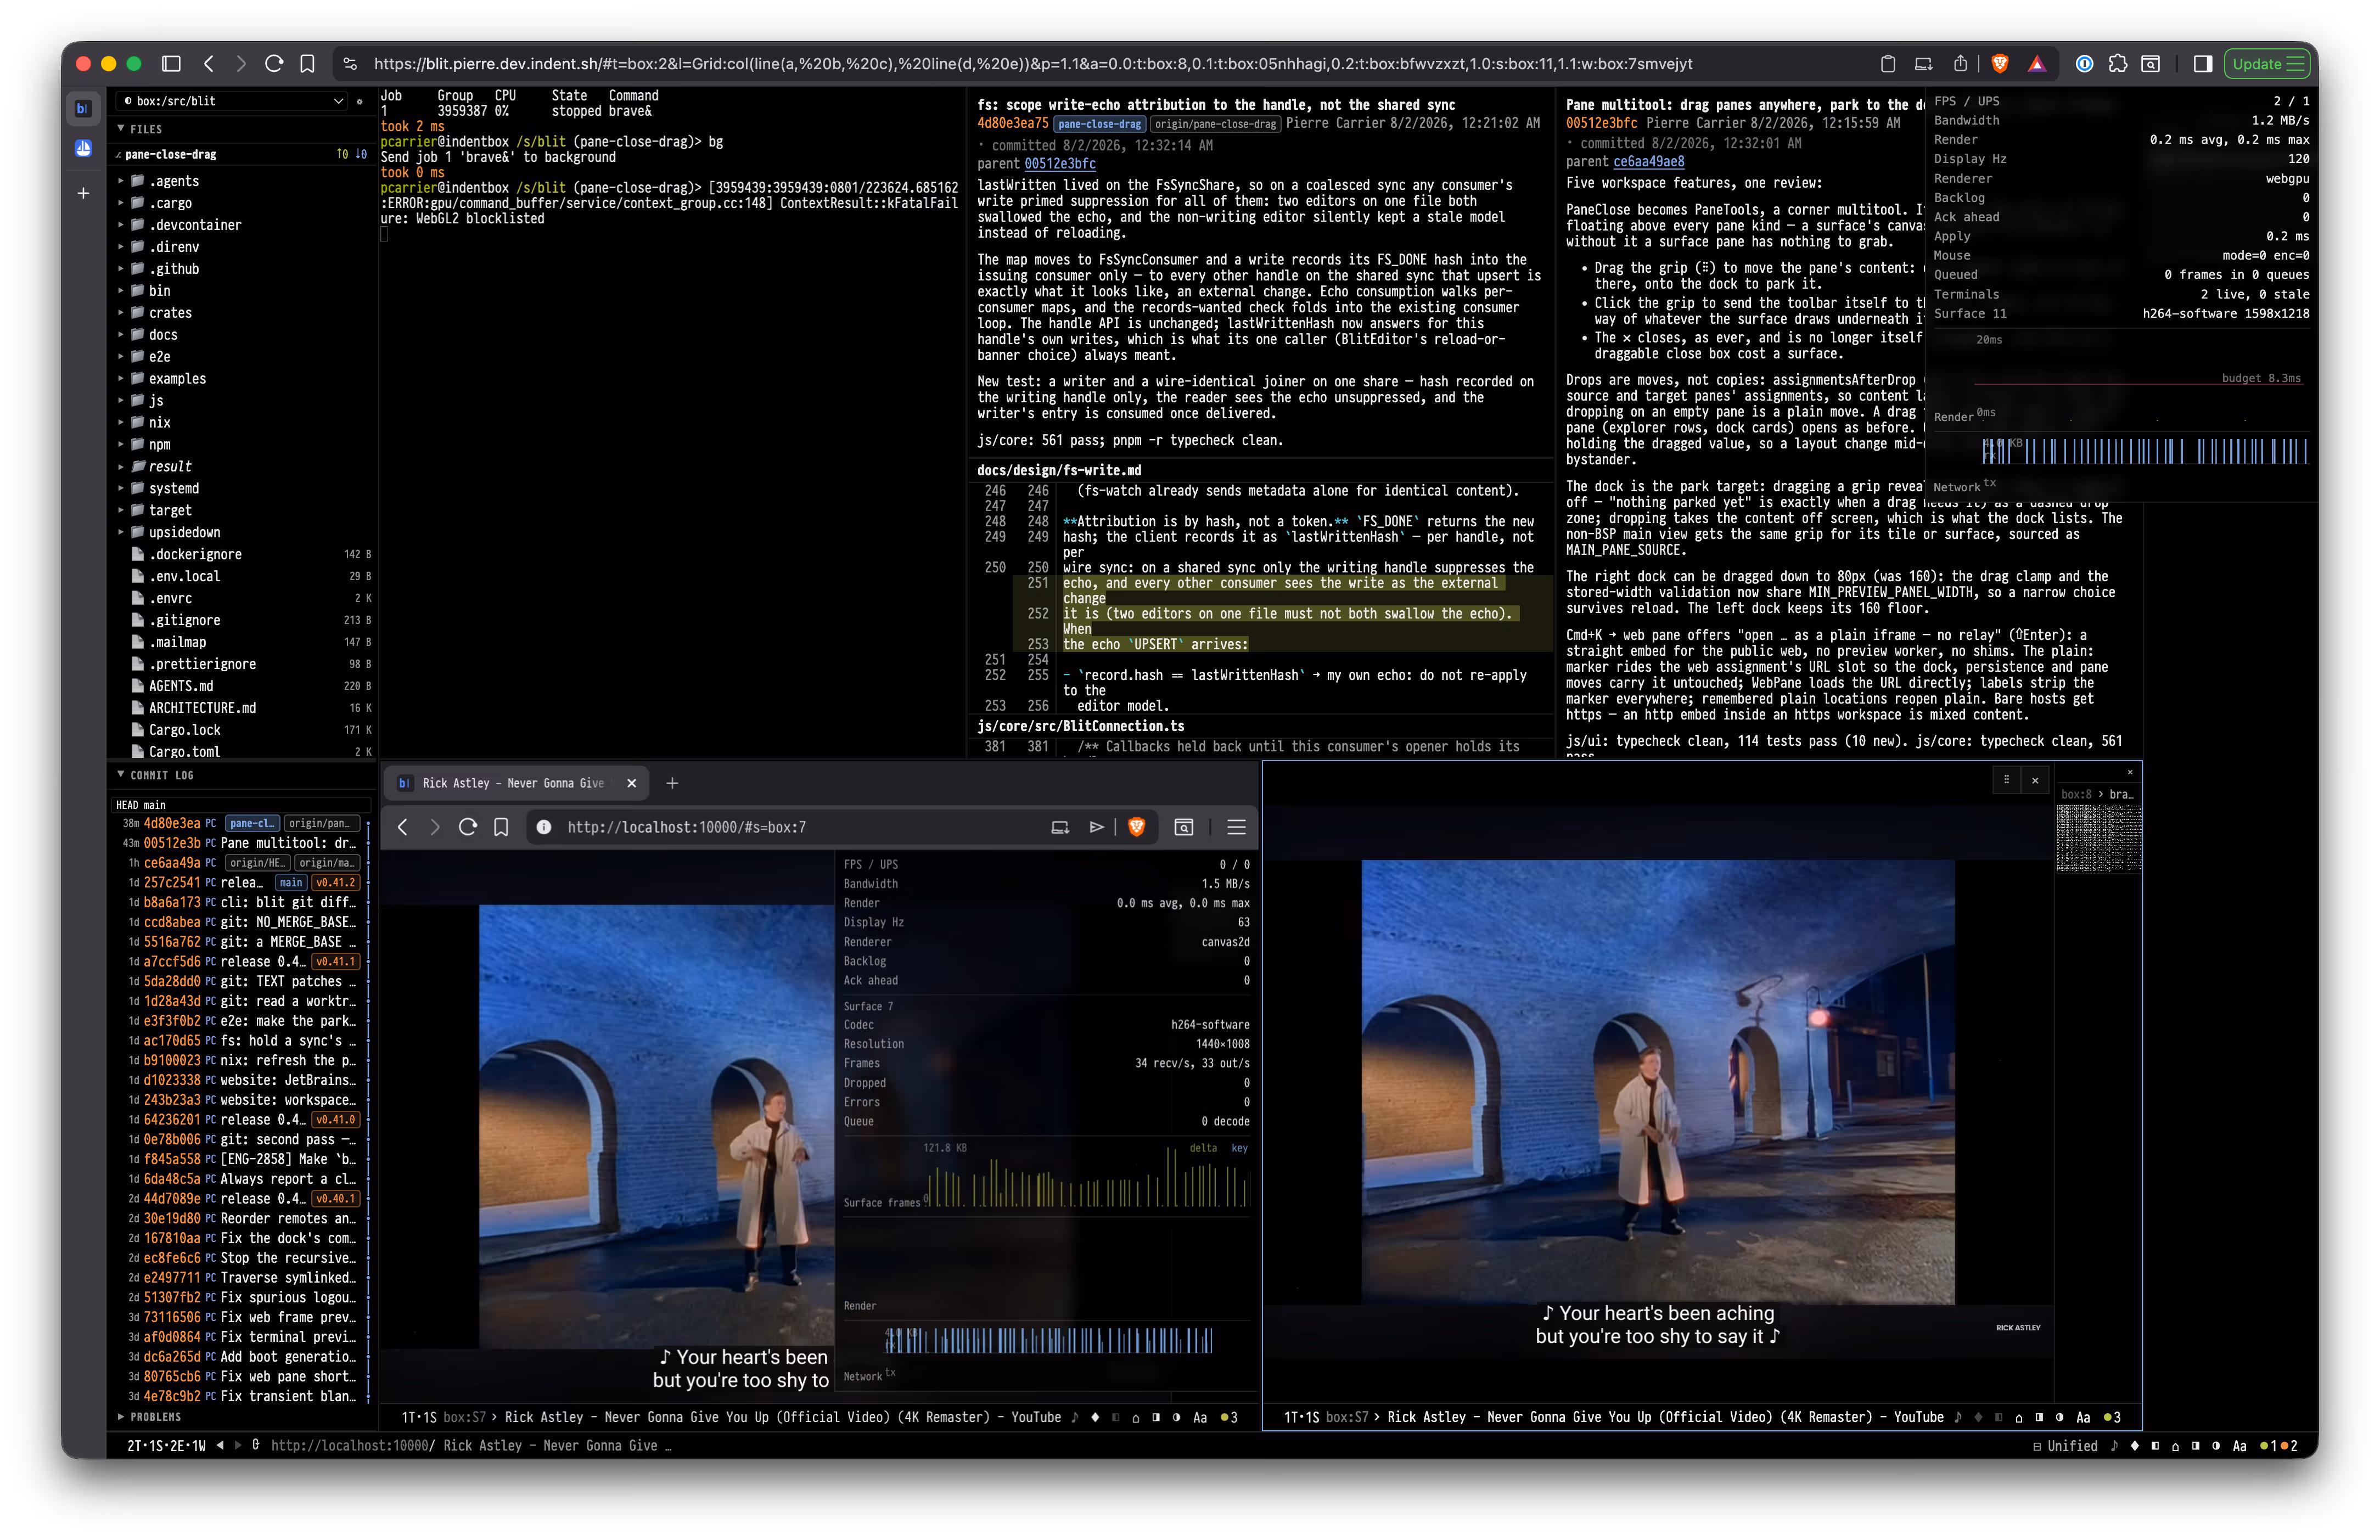Toggle the outer browser right side panel
Viewport: 2380px width, 1540px height.
click(x=2203, y=64)
